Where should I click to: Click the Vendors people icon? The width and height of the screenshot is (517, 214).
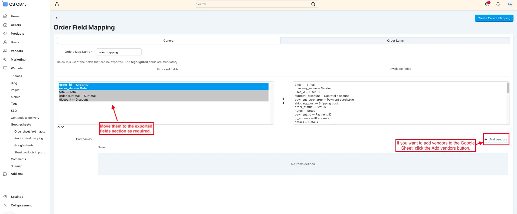tap(5, 51)
